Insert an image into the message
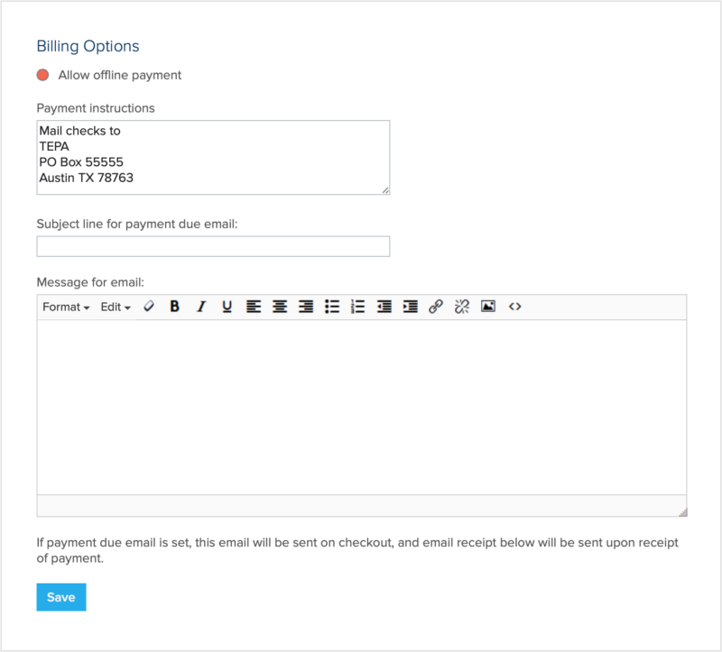The width and height of the screenshot is (722, 652). (488, 307)
